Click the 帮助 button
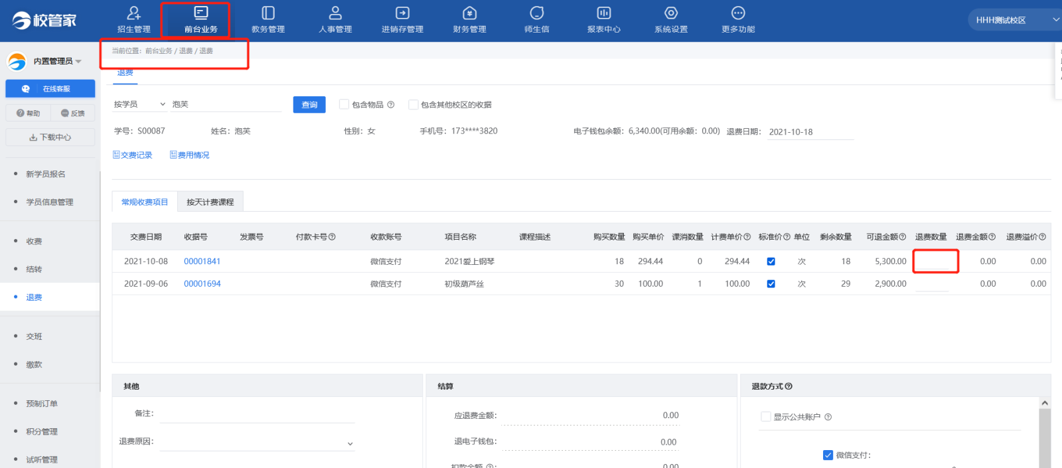The width and height of the screenshot is (1062, 468). point(28,113)
